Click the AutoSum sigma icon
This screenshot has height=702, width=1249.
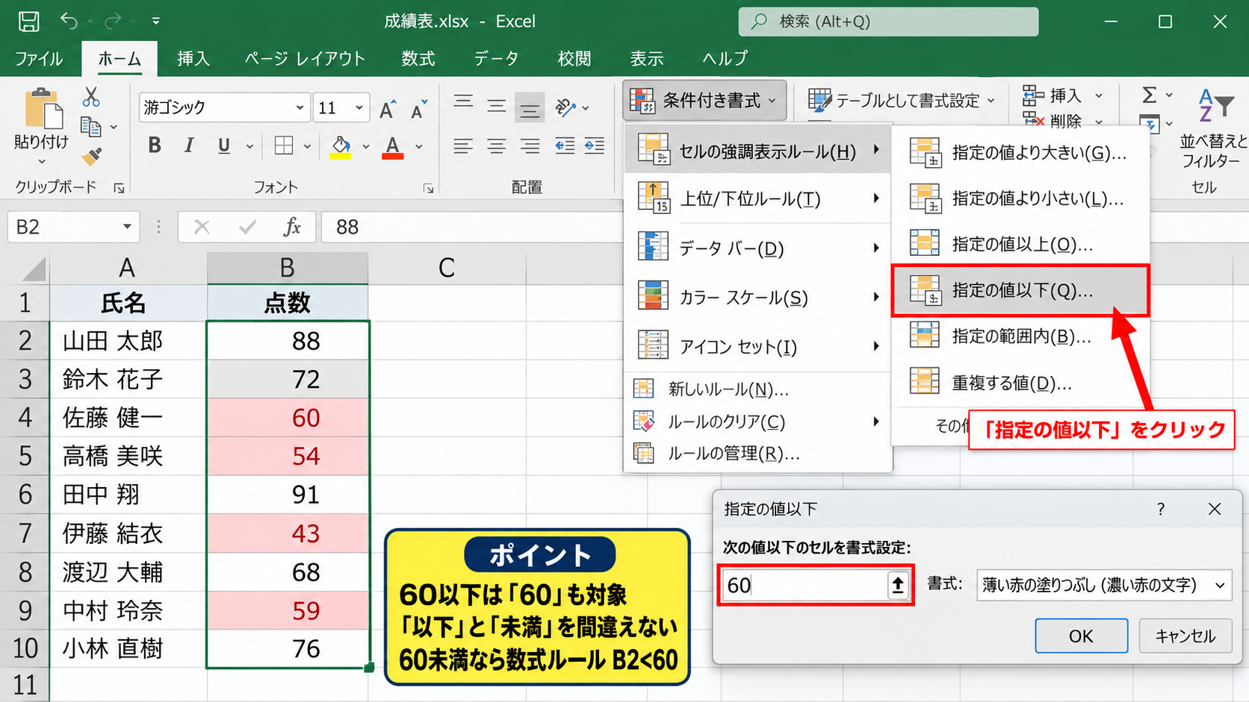coord(1150,95)
